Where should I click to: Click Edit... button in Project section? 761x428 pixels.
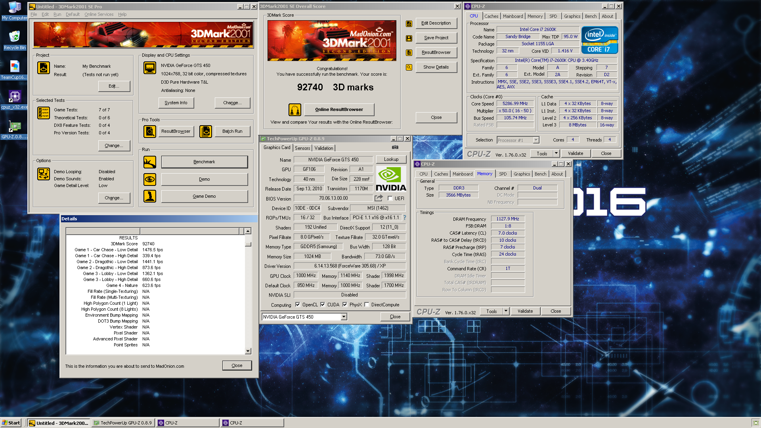coord(114,86)
